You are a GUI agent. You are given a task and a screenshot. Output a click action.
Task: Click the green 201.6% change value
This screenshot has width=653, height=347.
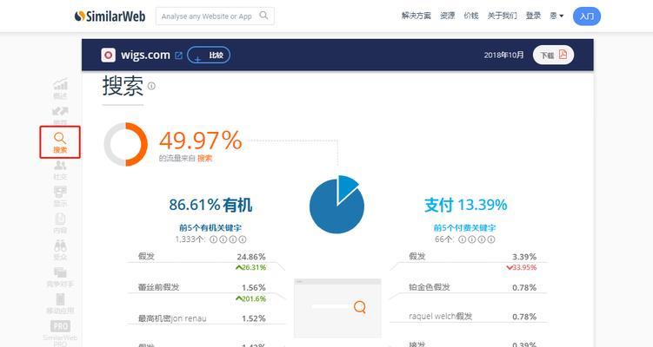(250, 298)
